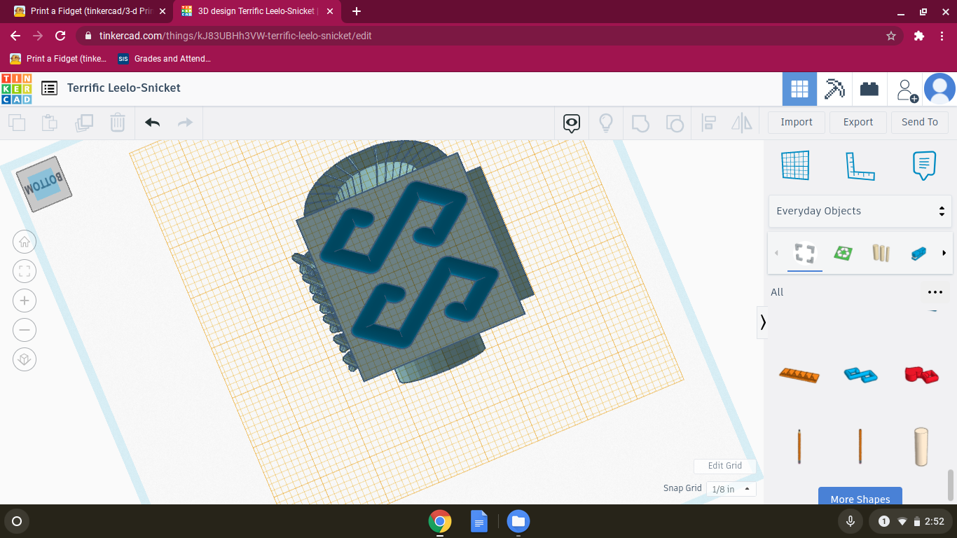Click the Terrific Leelo-Snicket title to rename
This screenshot has height=538, width=957.
[123, 88]
